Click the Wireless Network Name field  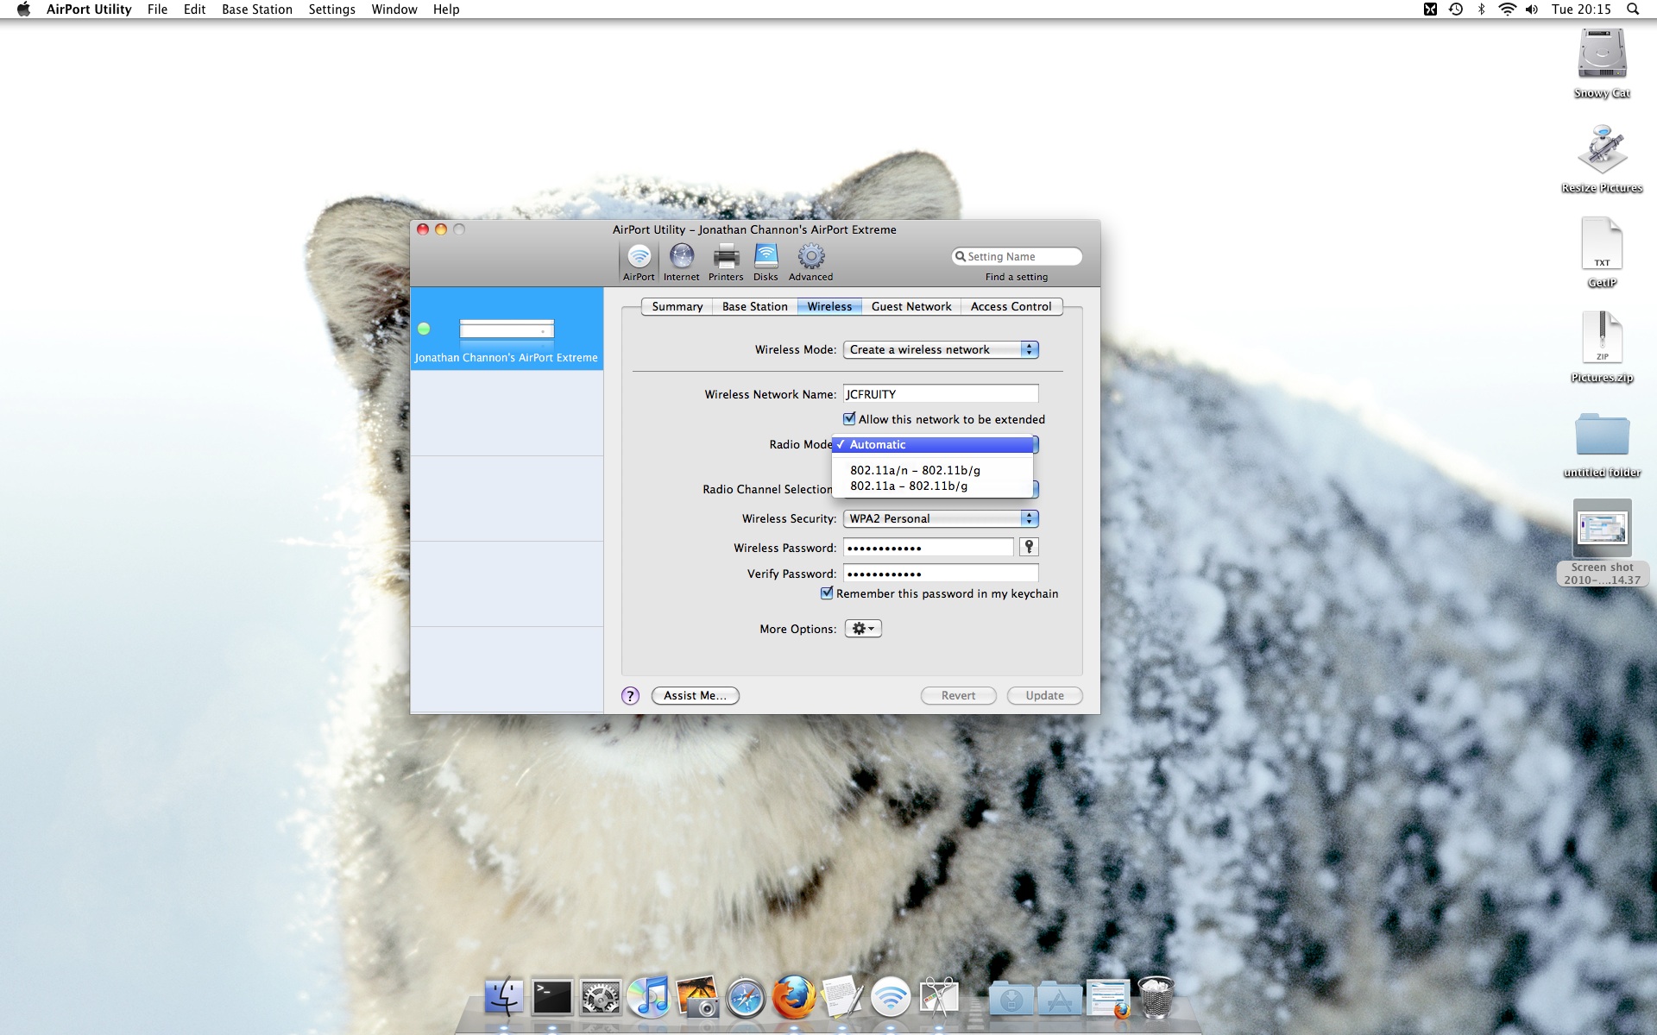(x=941, y=394)
